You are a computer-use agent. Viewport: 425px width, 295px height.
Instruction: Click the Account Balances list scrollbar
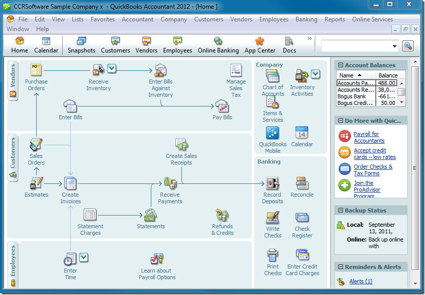[402, 93]
